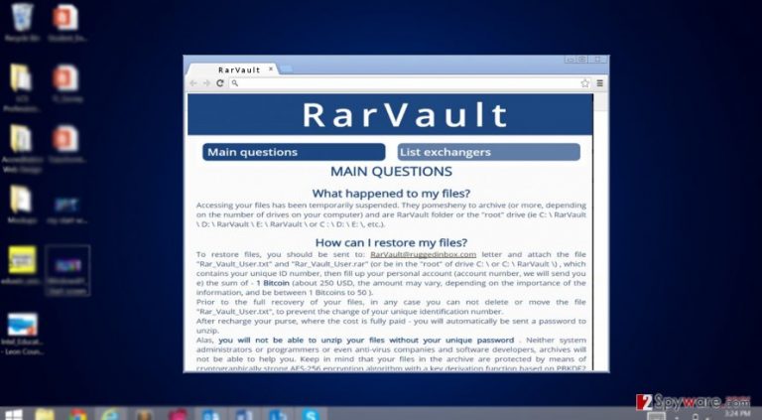Click the MAIN QUESTIONS heading
Image resolution: width=762 pixels, height=420 pixels.
click(391, 172)
